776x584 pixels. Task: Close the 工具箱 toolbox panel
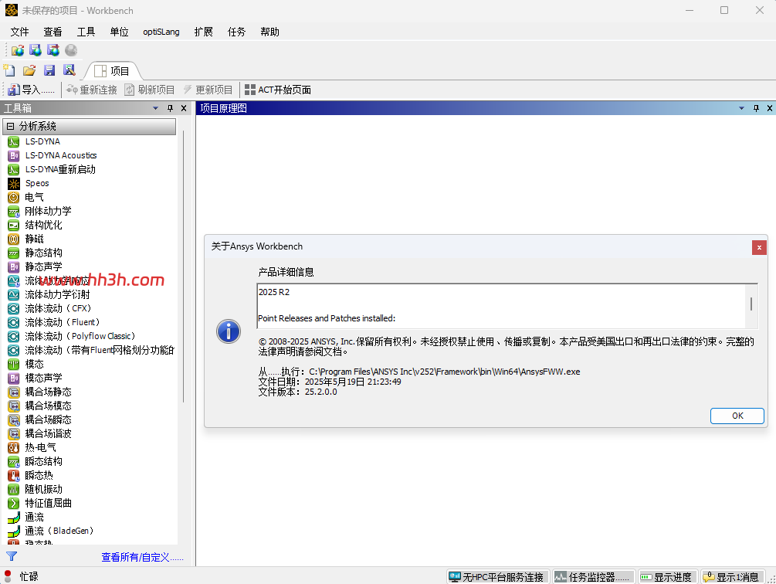184,108
